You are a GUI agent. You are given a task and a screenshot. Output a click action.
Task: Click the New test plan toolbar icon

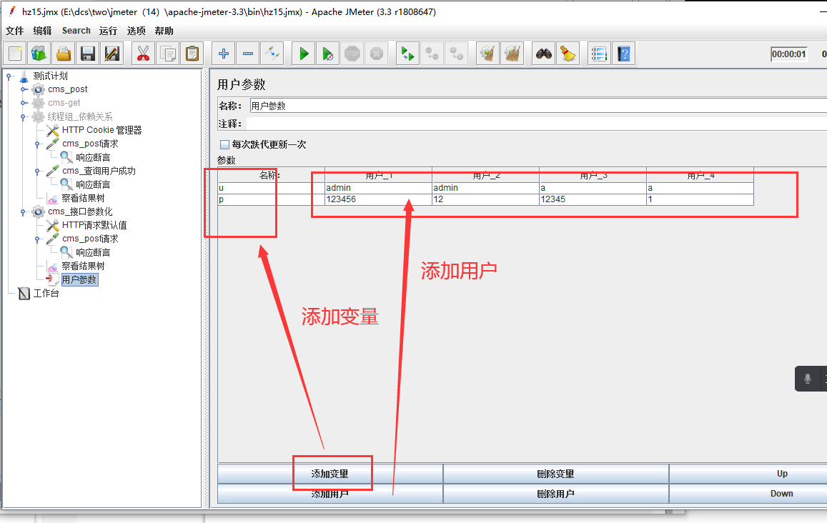click(x=15, y=54)
